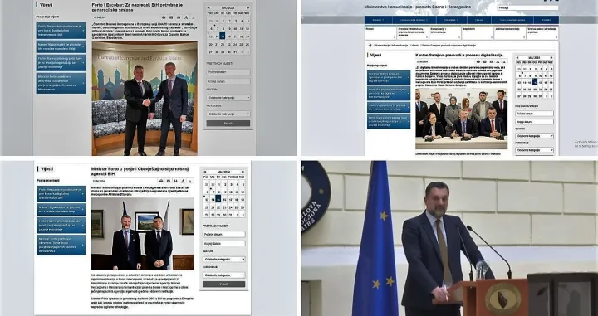
Task: Click search button in Ministar Forto sidebar
Action: pos(224,284)
